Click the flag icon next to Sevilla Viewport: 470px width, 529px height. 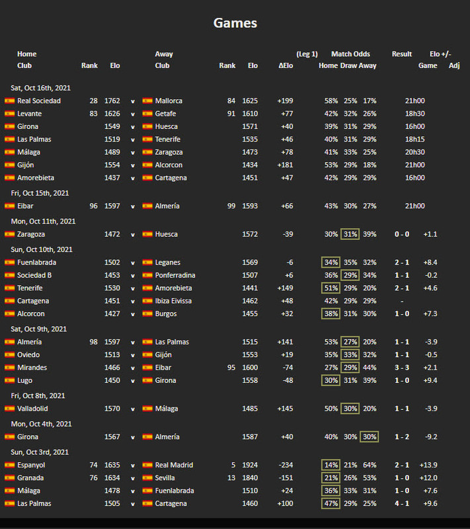pyautogui.click(x=147, y=478)
